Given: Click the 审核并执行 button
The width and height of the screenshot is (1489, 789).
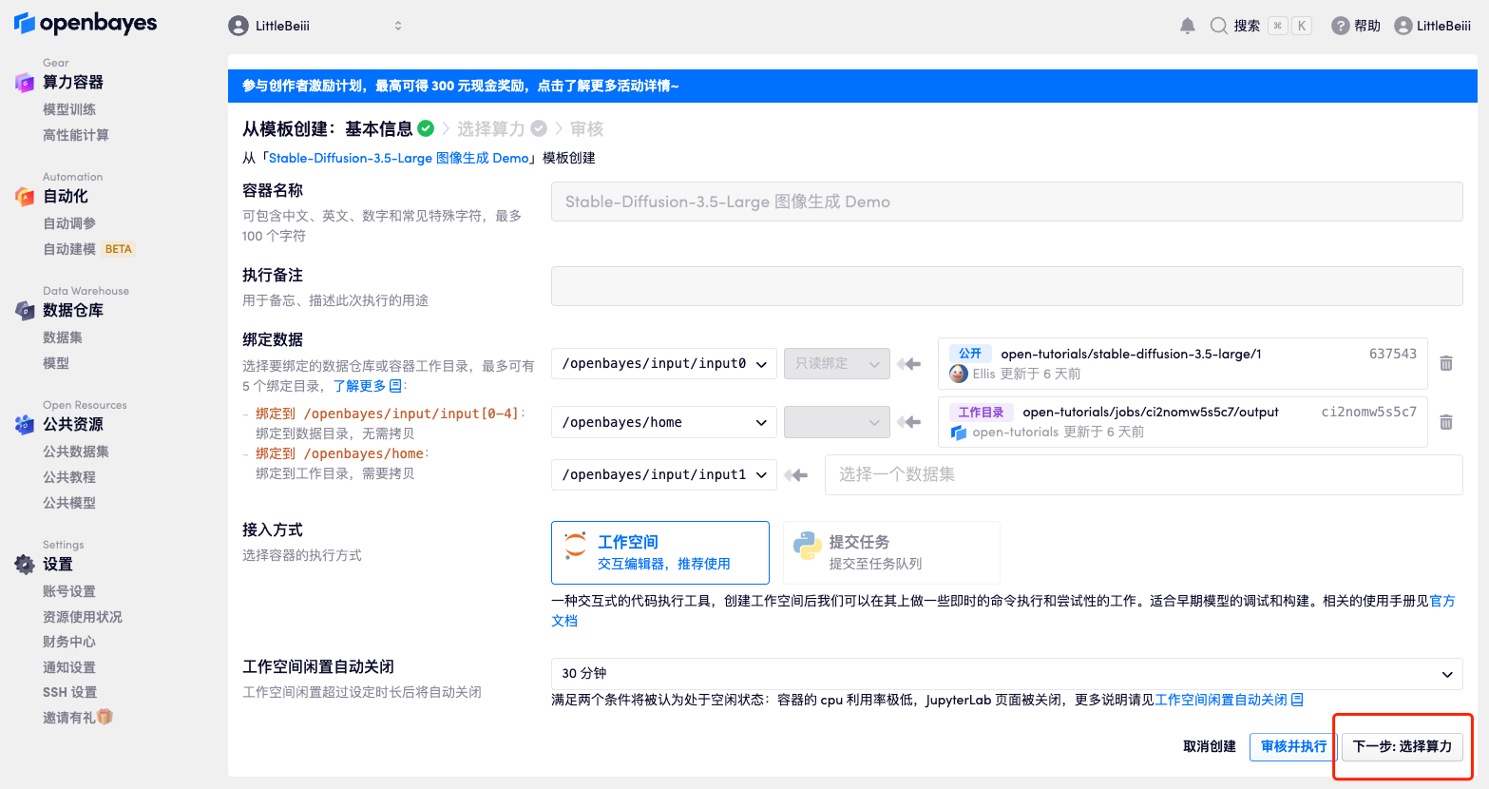Looking at the screenshot, I should click(1292, 746).
